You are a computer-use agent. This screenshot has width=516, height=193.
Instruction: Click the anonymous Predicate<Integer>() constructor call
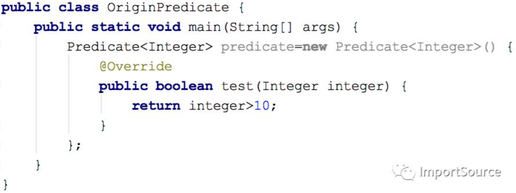click(x=415, y=47)
